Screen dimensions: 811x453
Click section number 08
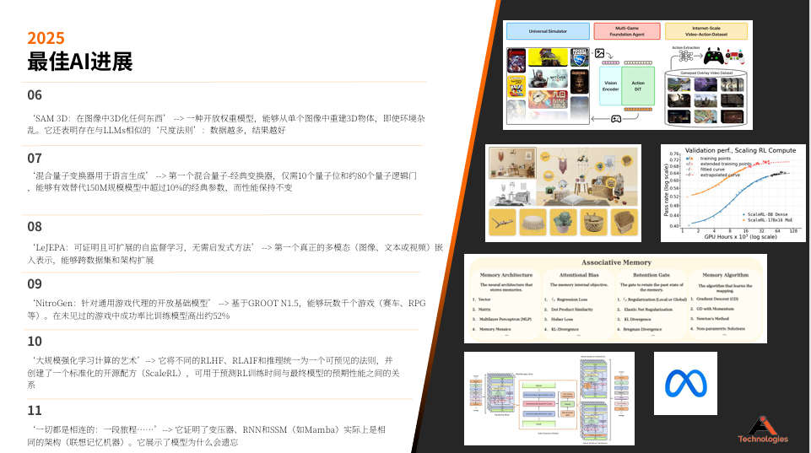click(35, 226)
